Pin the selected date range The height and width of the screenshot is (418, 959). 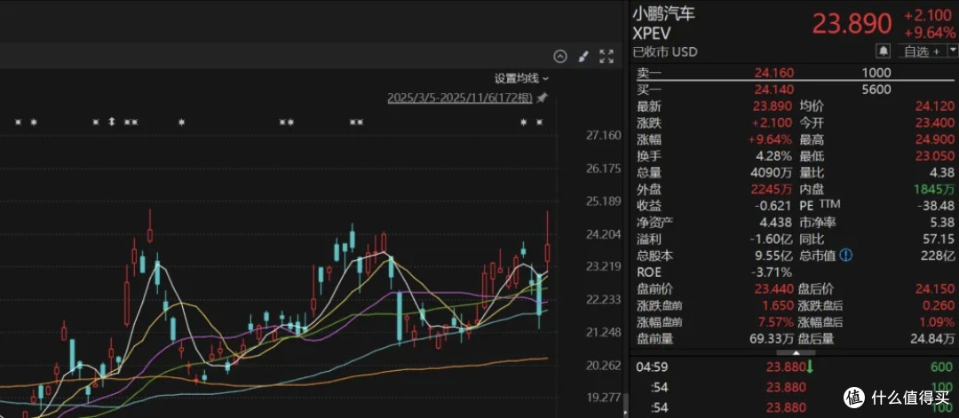coord(542,98)
